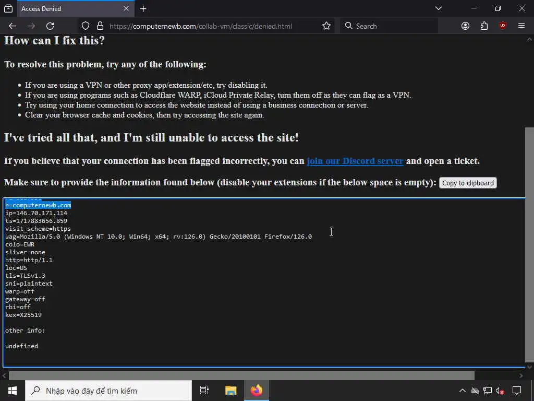
Task: Click the uag=Mozilla/5.0 user agent line
Action: click(159, 237)
